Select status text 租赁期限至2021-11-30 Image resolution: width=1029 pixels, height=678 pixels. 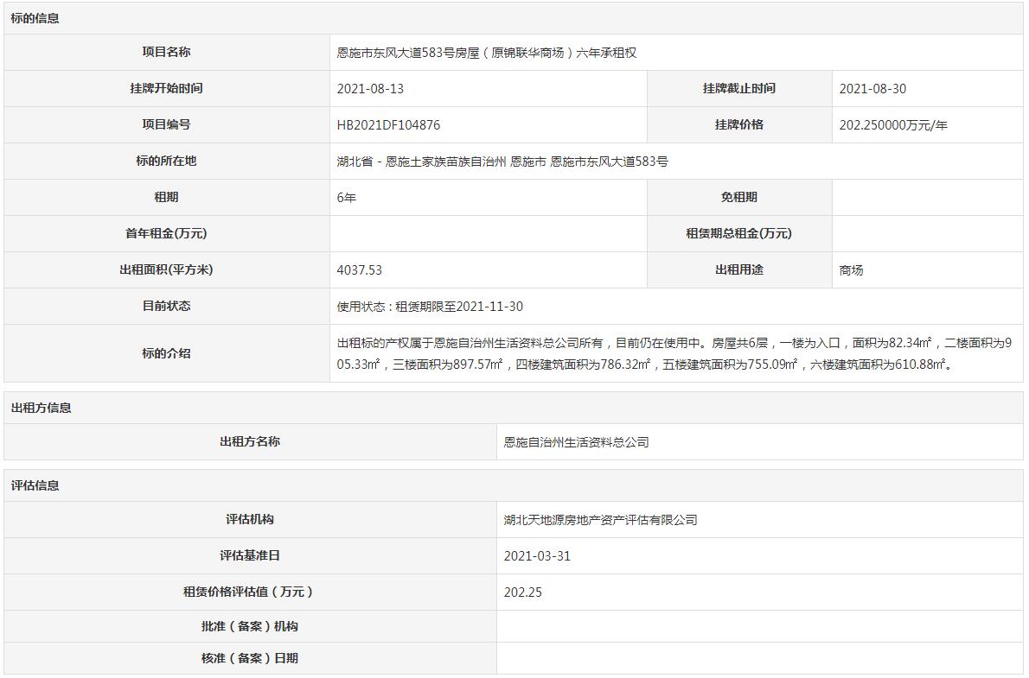point(459,307)
